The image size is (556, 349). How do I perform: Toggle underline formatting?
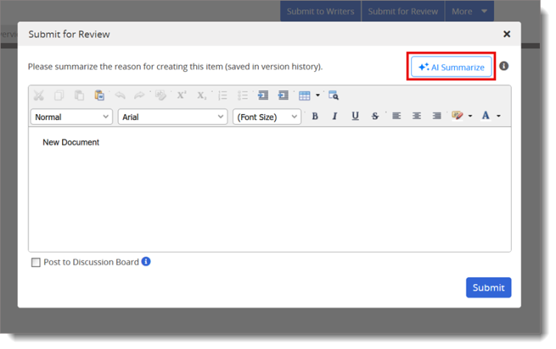point(355,116)
